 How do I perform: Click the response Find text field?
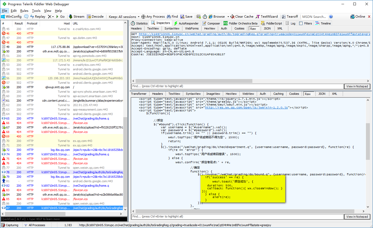pyautogui.click(x=237, y=217)
